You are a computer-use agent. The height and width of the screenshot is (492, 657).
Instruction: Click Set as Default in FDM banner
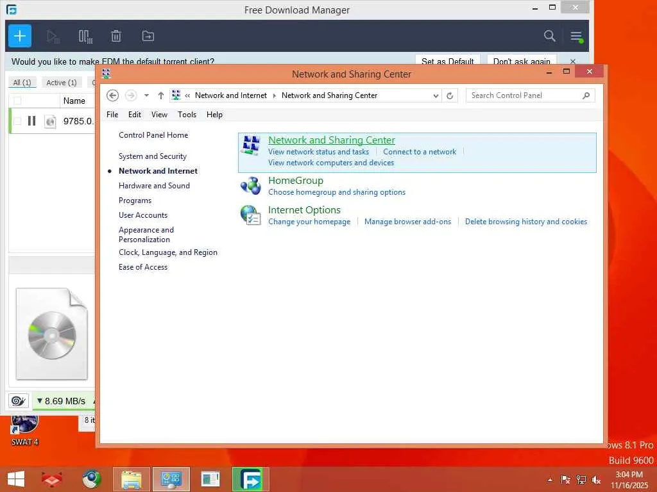[x=447, y=61]
